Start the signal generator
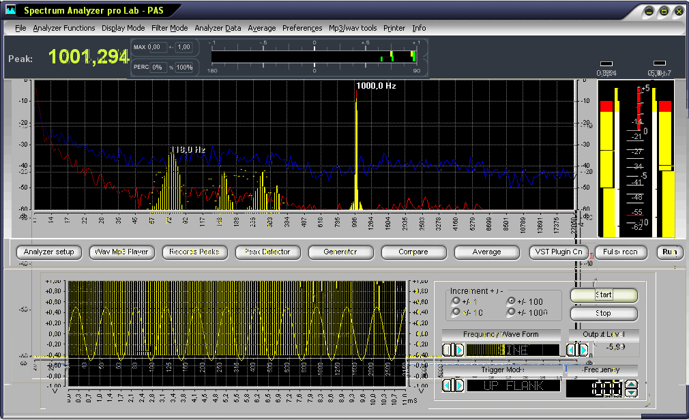The image size is (689, 420). tap(603, 295)
